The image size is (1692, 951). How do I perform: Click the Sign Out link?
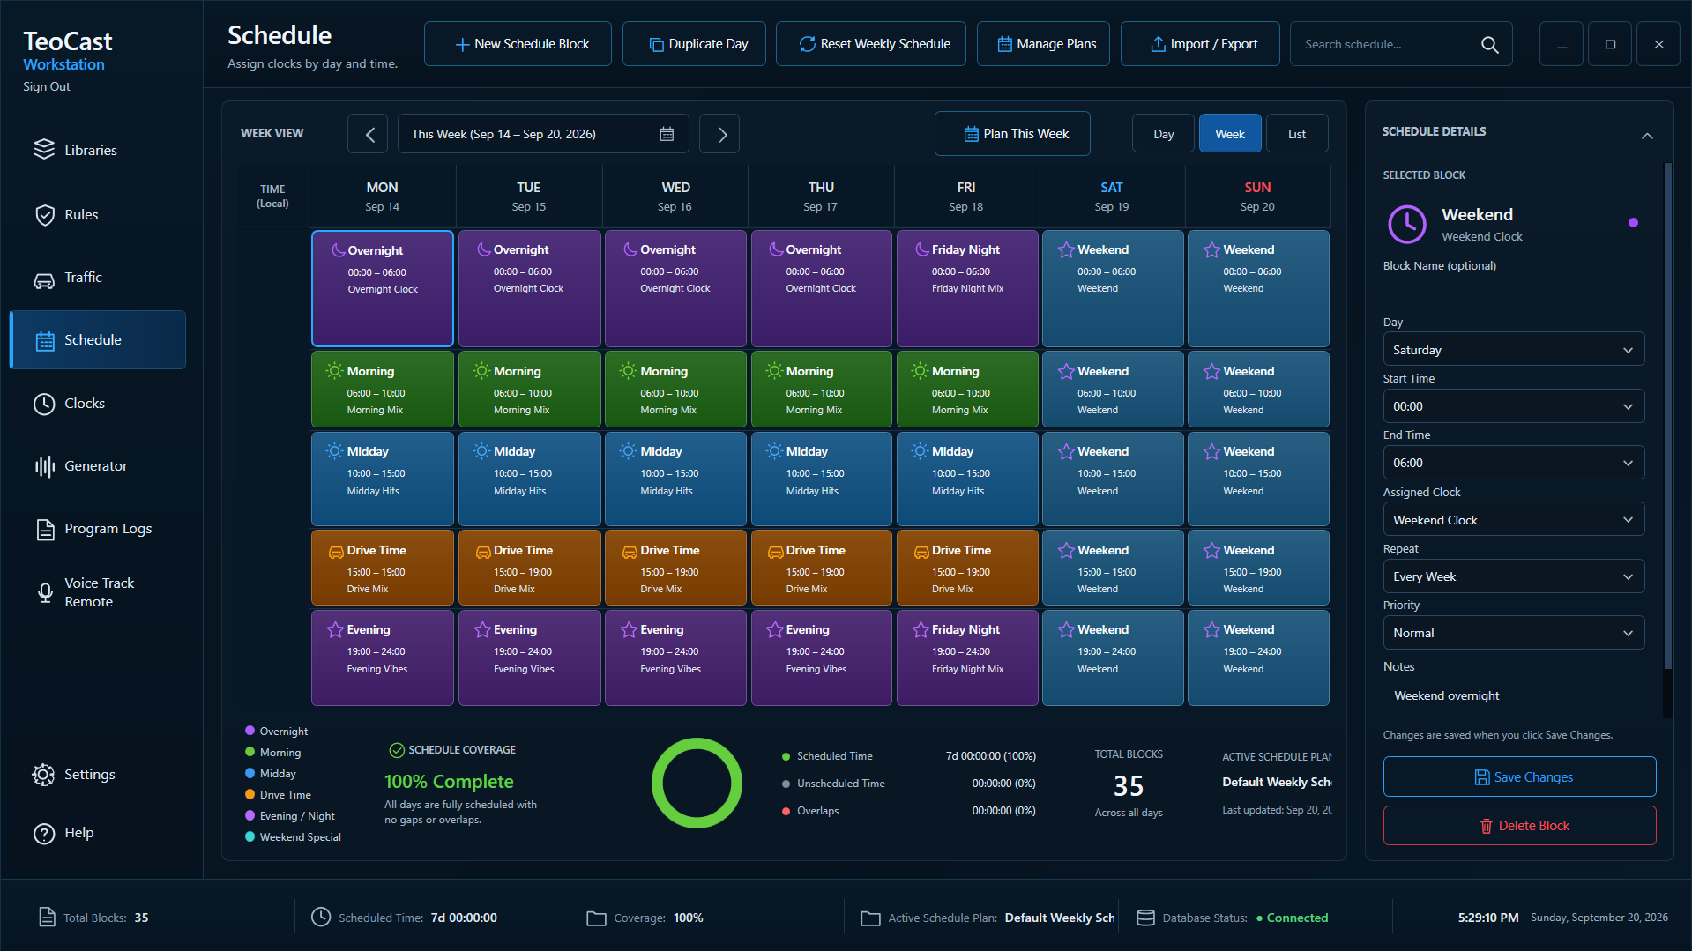tap(47, 86)
